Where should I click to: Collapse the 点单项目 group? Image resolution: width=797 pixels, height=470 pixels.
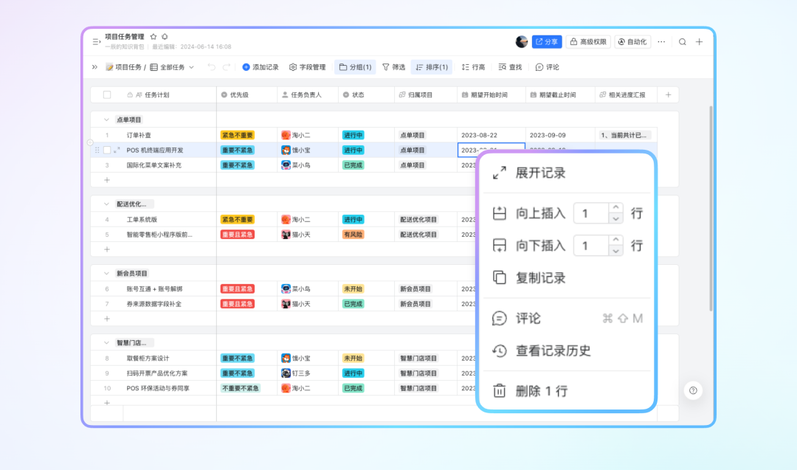coord(105,120)
